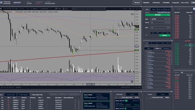Viewport: 195px width, 110px height.
Task: Switch to История сделок tab
Action: pos(11,95)
